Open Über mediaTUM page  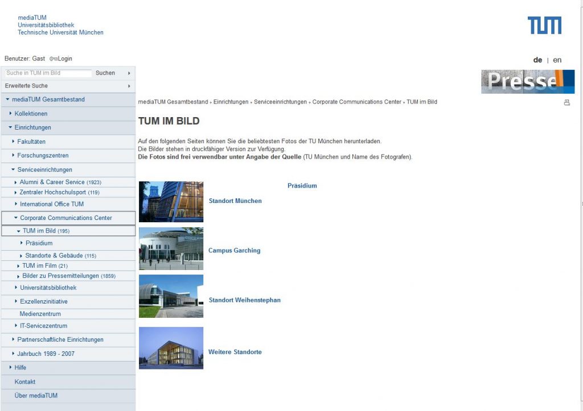[x=36, y=396]
